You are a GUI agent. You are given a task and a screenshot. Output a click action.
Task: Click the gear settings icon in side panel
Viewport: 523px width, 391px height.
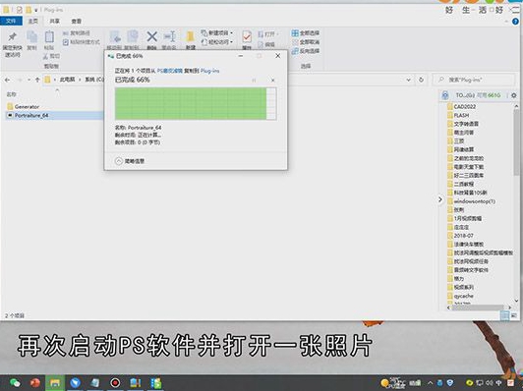point(513,95)
